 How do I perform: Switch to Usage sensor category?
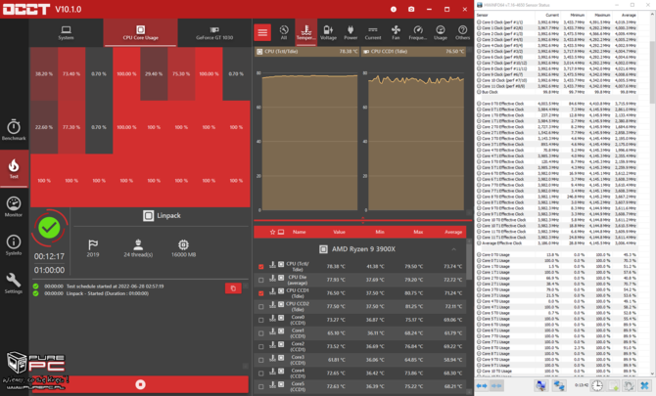[x=441, y=32]
